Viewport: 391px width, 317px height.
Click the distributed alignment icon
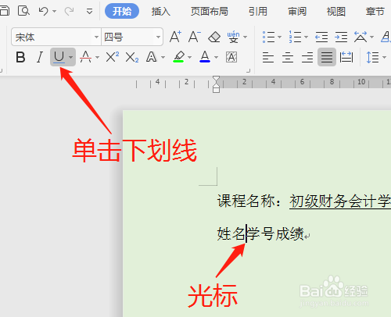pos(346,57)
